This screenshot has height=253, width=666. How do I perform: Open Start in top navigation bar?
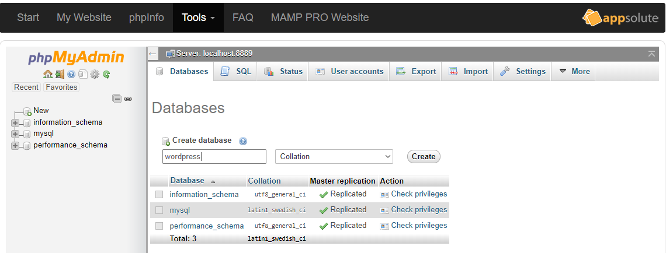(x=28, y=18)
